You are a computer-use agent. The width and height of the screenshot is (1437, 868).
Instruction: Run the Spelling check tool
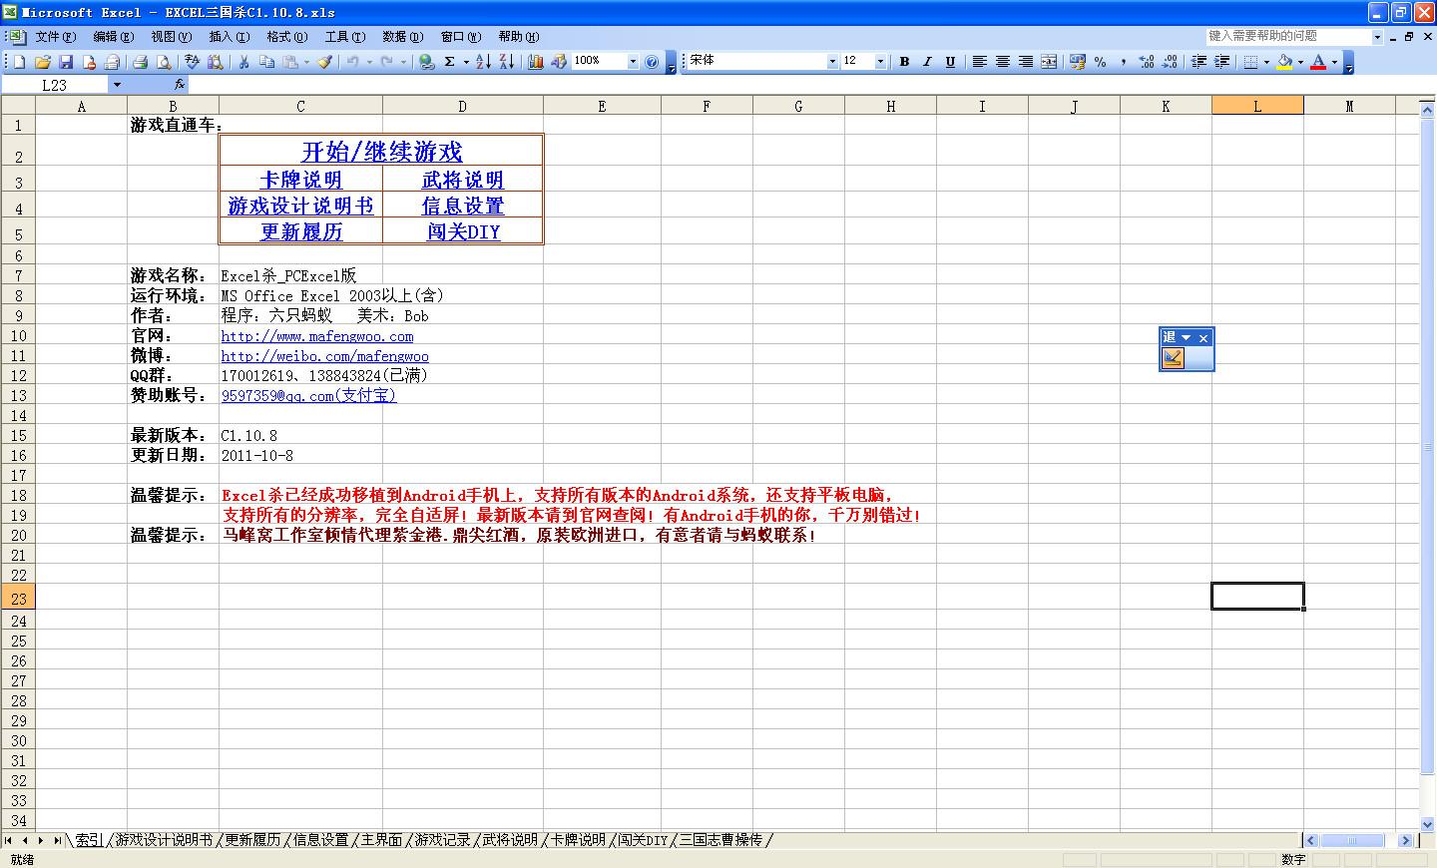coord(192,62)
